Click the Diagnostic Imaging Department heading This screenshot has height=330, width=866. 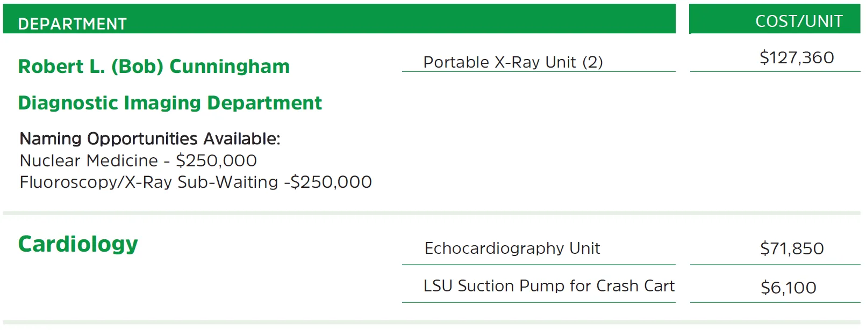pyautogui.click(x=170, y=103)
